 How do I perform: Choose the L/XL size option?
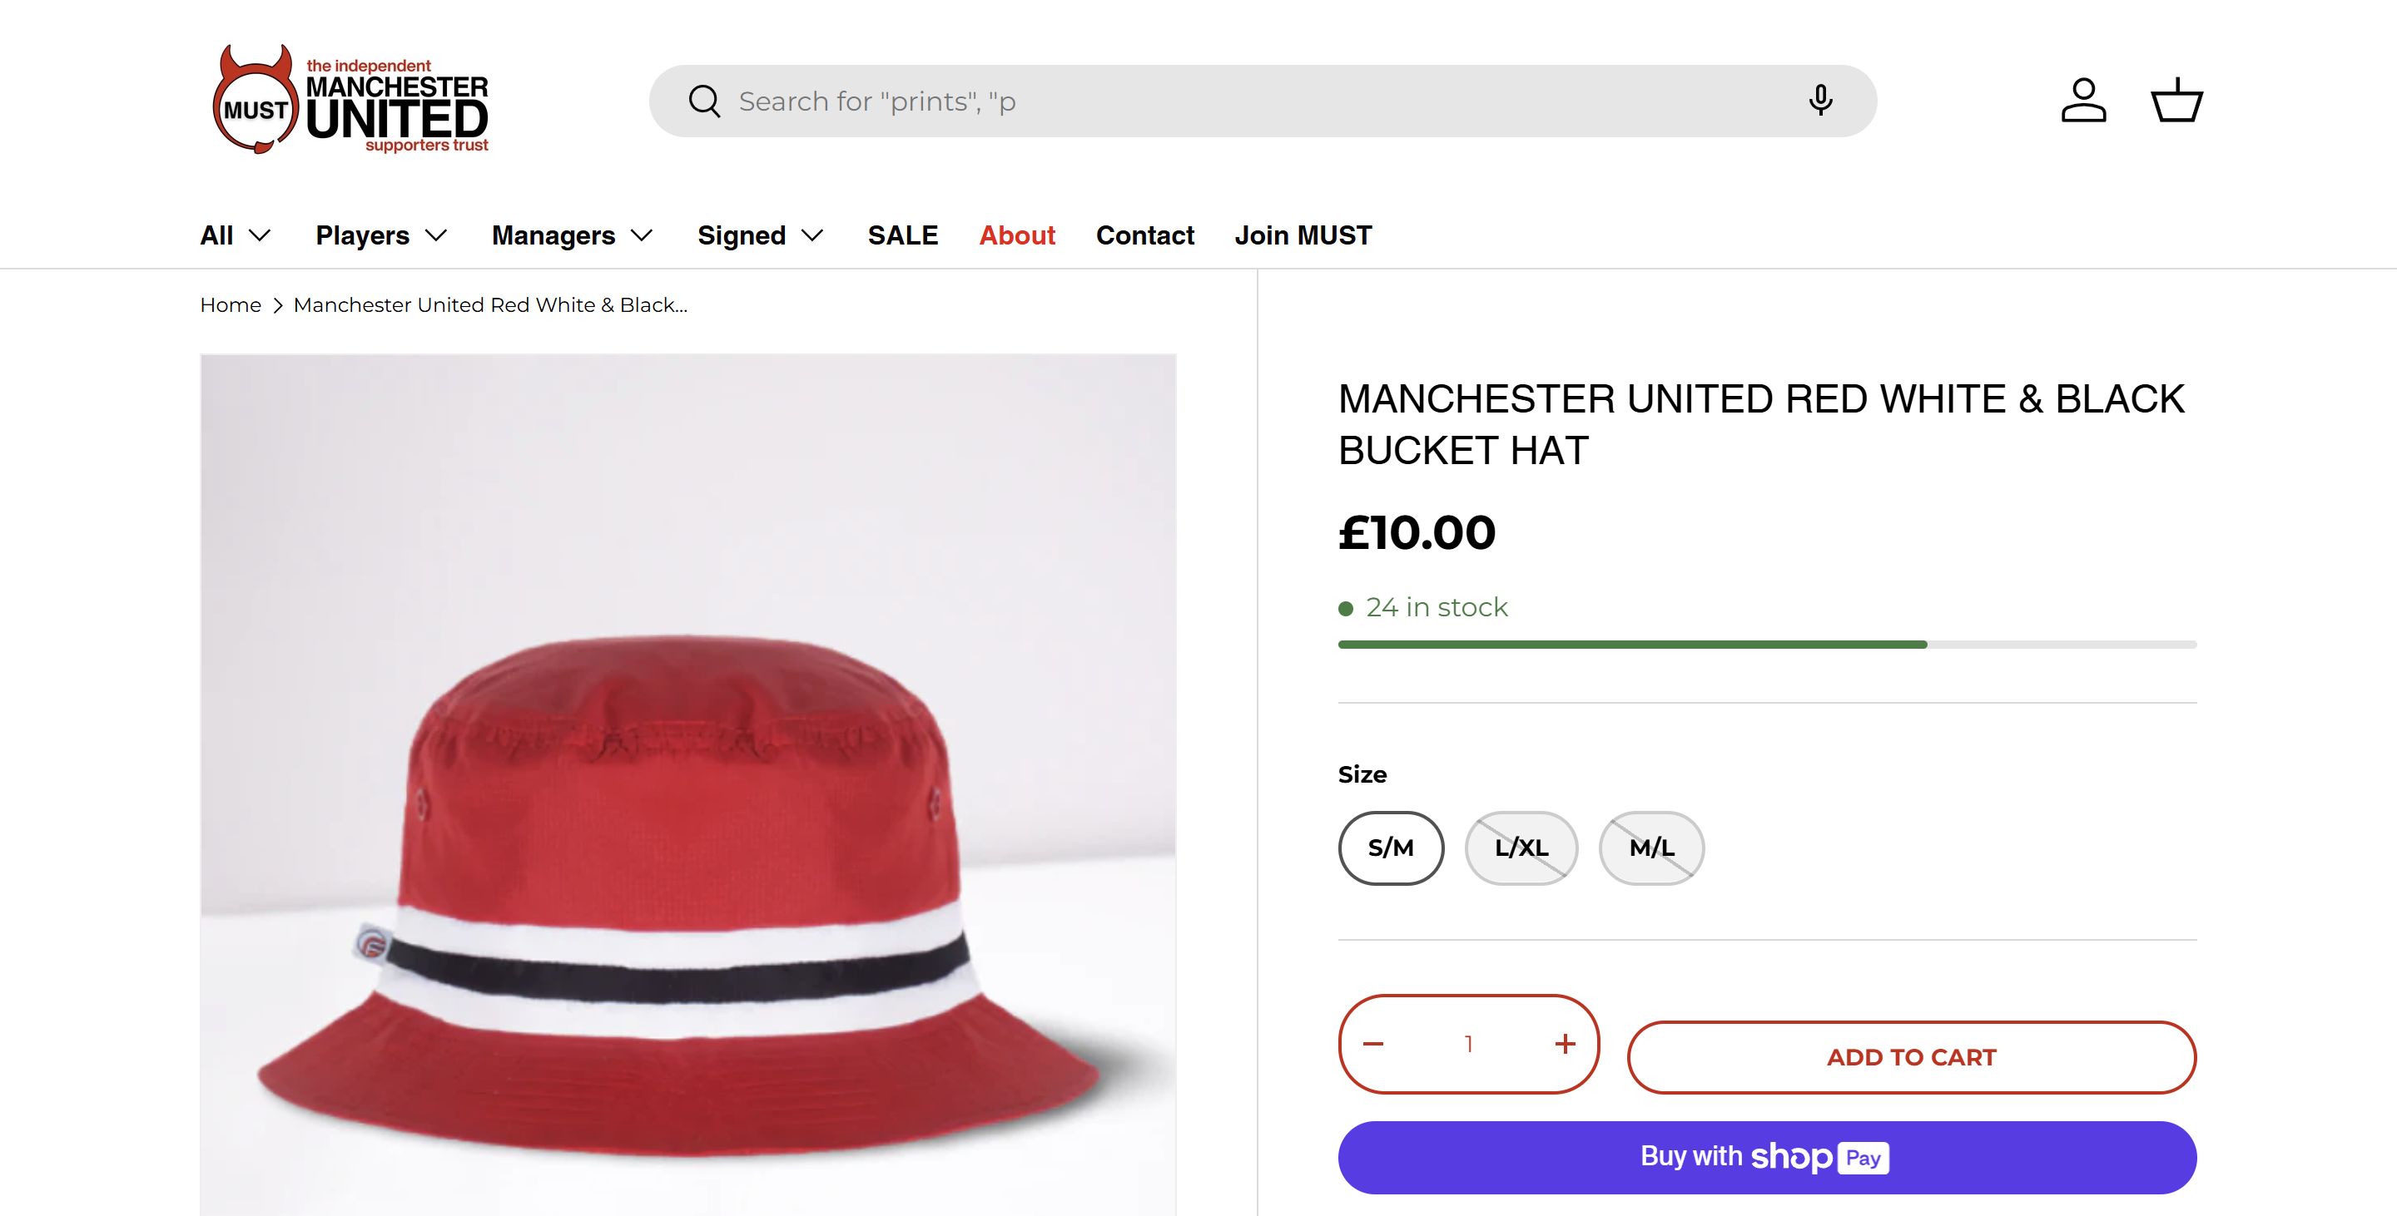coord(1521,848)
